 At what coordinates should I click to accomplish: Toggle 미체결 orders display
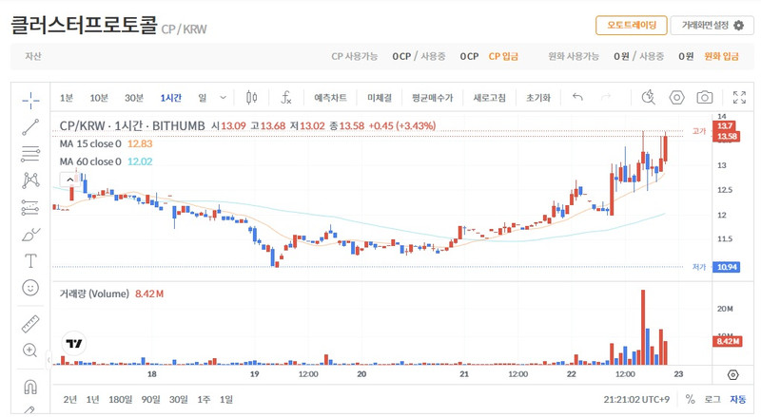(x=380, y=98)
